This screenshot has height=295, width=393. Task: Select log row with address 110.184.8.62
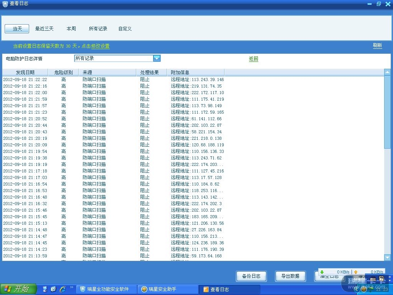(x=193, y=184)
